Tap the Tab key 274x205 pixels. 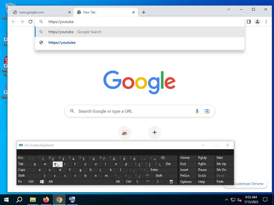click(24, 164)
